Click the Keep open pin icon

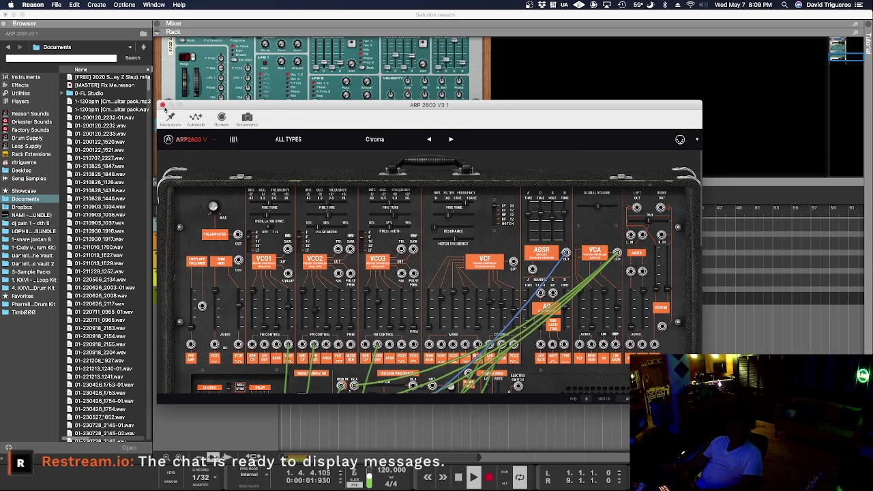point(171,117)
